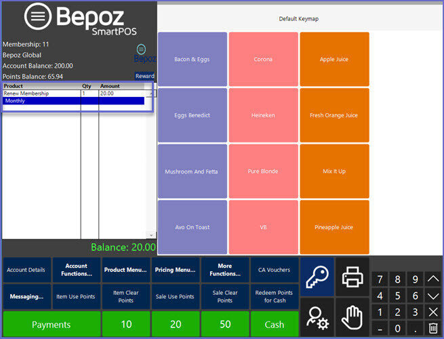Click keypad digit 0
Screen dimensions: 444x339
pos(397,328)
